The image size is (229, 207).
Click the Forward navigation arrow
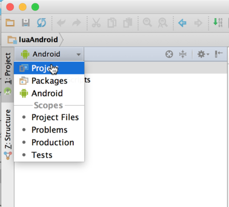[198, 23]
